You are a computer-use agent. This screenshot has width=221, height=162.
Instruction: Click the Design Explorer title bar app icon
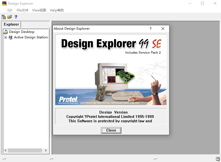4,4
